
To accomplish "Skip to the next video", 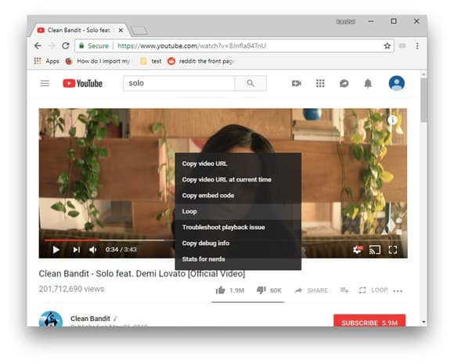I will [x=77, y=250].
